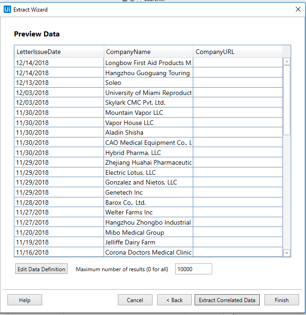Click the scroll down arrow of preview table

coord(287,253)
